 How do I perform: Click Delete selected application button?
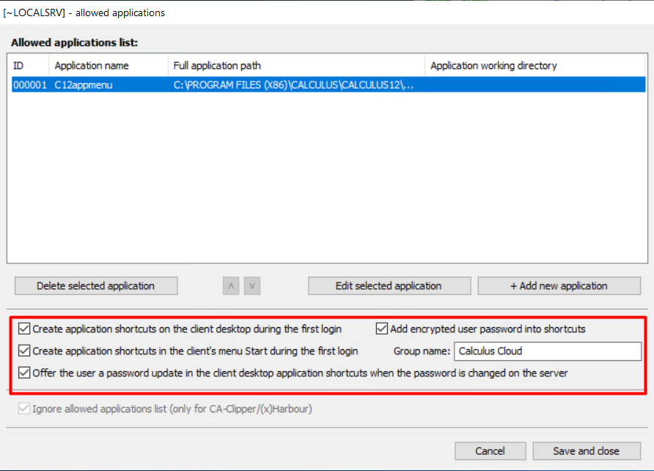pyautogui.click(x=96, y=286)
